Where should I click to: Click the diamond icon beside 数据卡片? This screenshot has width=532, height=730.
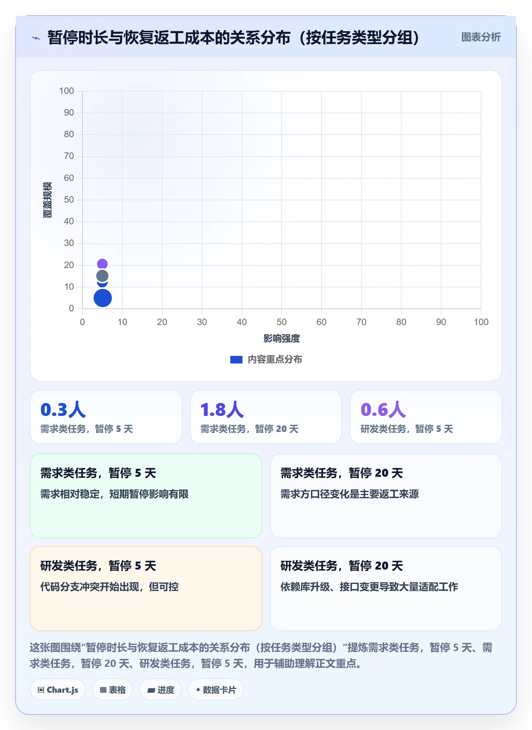tap(198, 690)
